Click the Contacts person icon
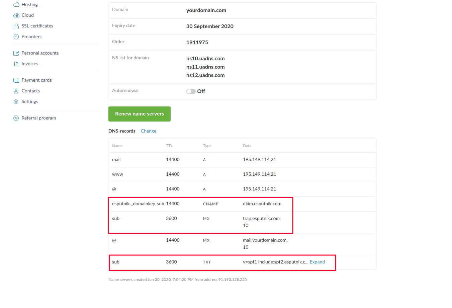 tap(16, 91)
